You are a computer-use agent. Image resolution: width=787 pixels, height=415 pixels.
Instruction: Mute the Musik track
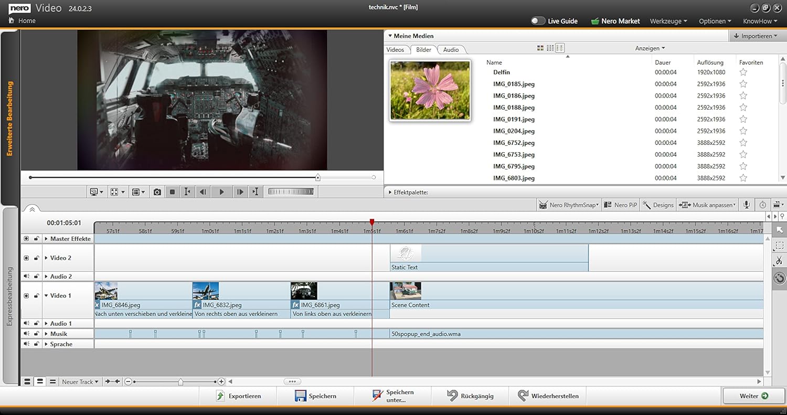[26, 334]
